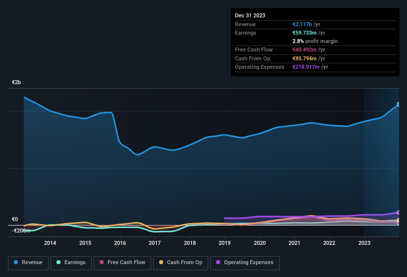Click the €2b y-axis label
This screenshot has height=277, width=407.
(x=16, y=82)
